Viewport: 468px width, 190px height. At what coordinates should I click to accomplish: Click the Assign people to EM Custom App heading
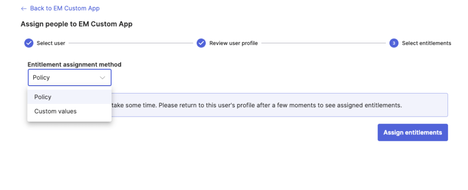tap(76, 24)
